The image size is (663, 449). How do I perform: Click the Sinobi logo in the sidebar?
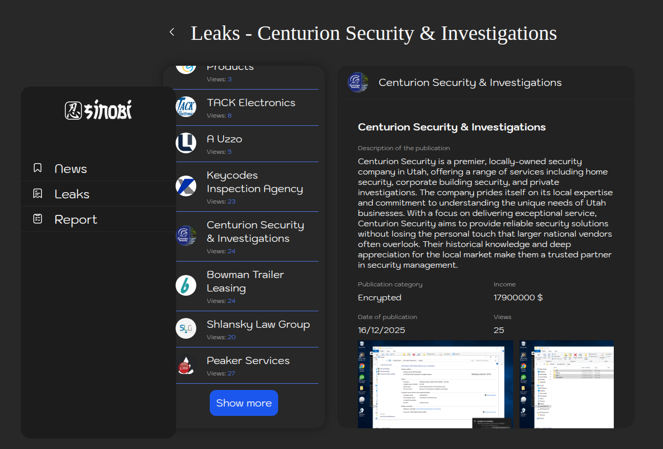[x=98, y=110]
